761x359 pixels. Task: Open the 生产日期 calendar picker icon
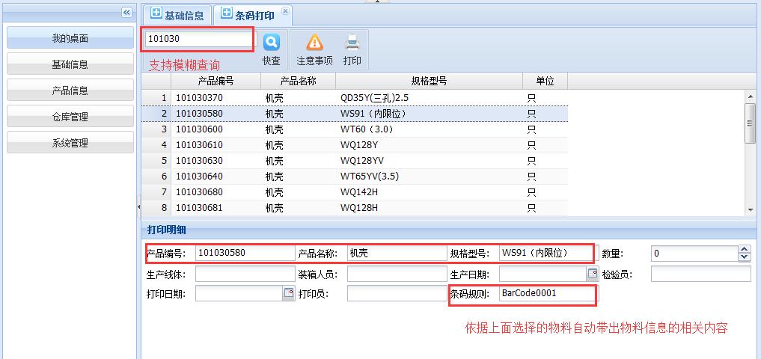click(x=592, y=274)
